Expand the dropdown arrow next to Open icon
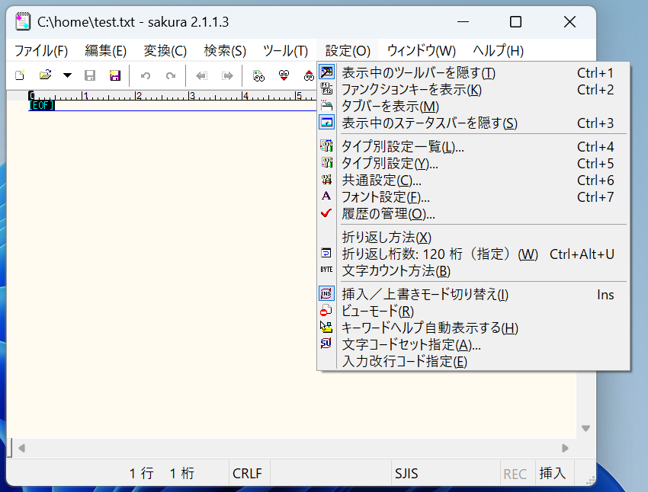This screenshot has width=648, height=492. click(66, 75)
